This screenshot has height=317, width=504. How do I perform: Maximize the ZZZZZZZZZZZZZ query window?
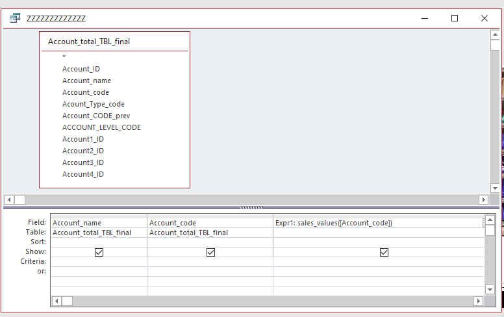tap(455, 18)
